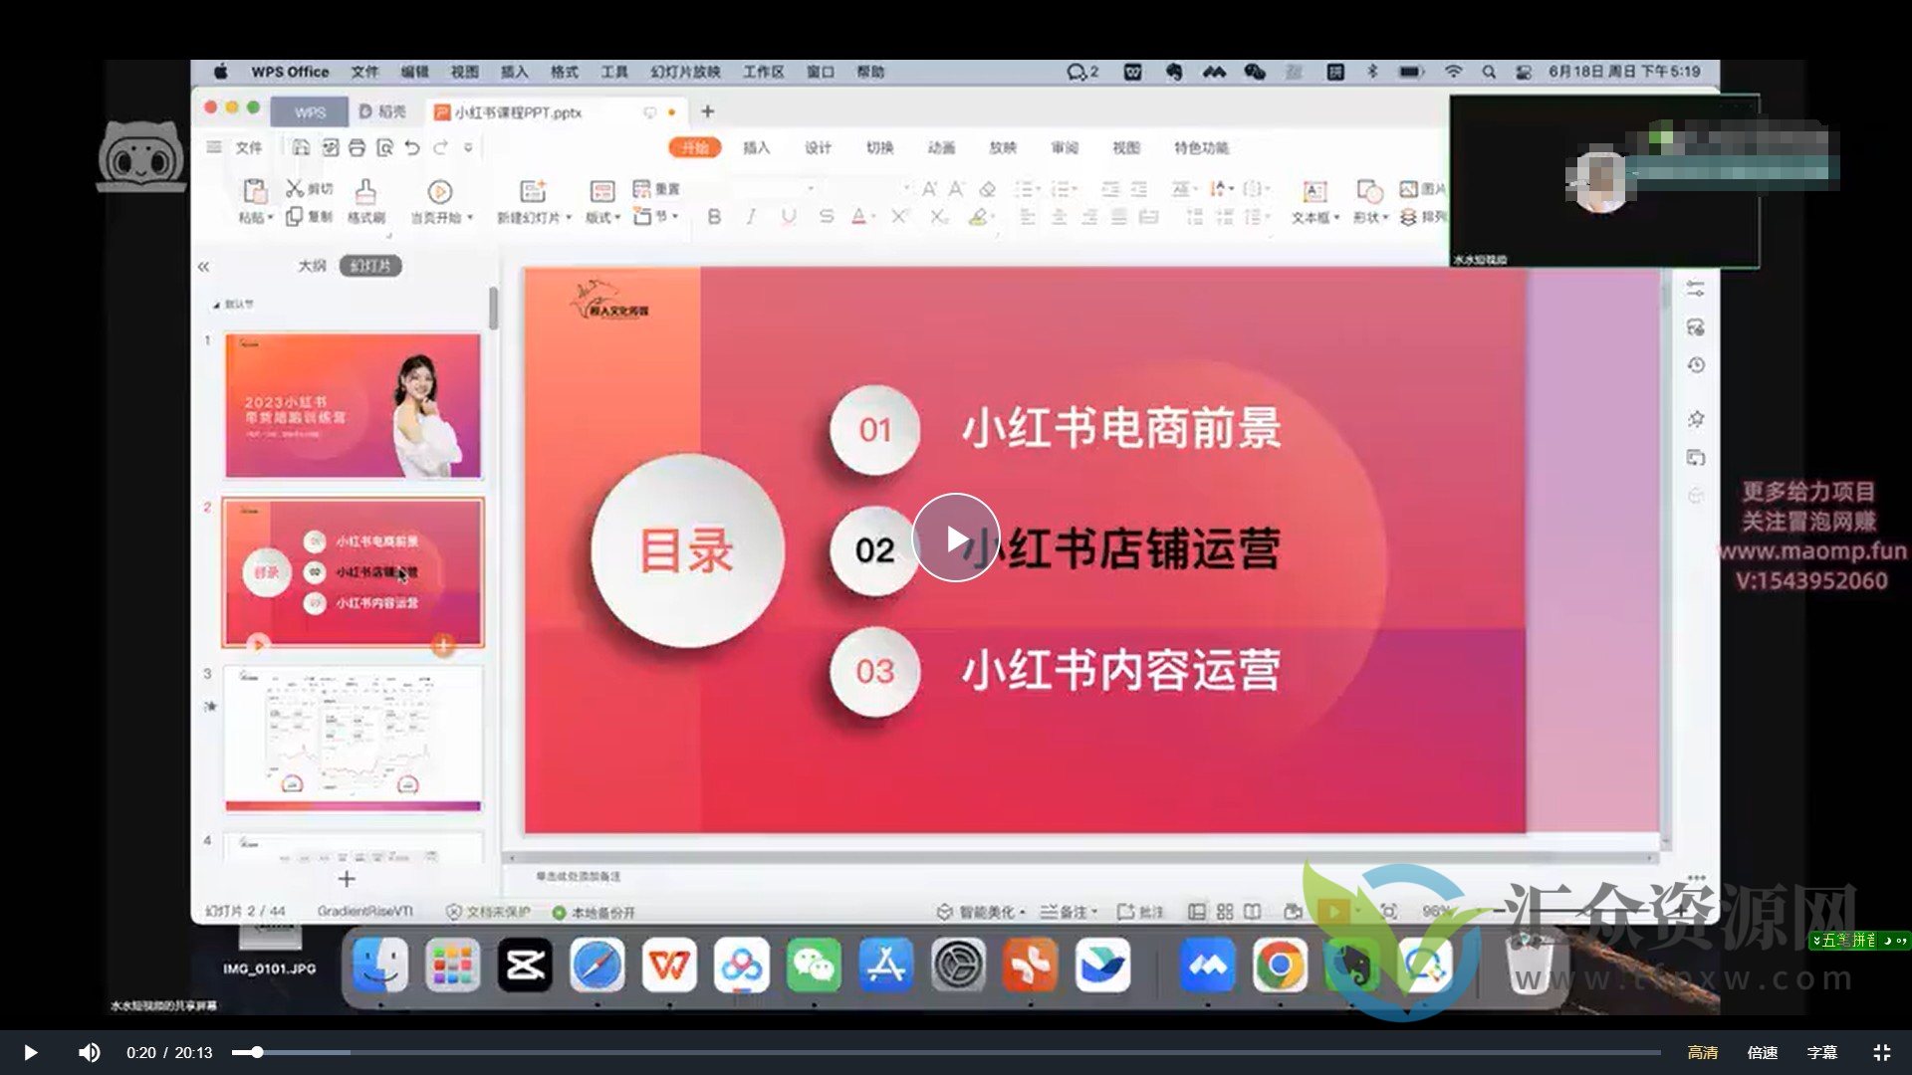Toggle italic formatting
The height and width of the screenshot is (1075, 1912).
coord(752,217)
